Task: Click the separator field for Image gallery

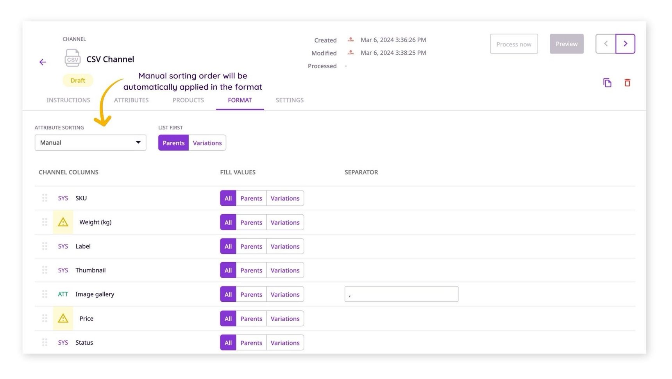Action: 401,294
